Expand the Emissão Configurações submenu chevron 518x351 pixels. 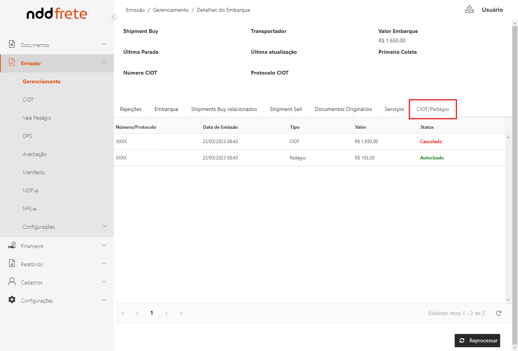(x=105, y=226)
